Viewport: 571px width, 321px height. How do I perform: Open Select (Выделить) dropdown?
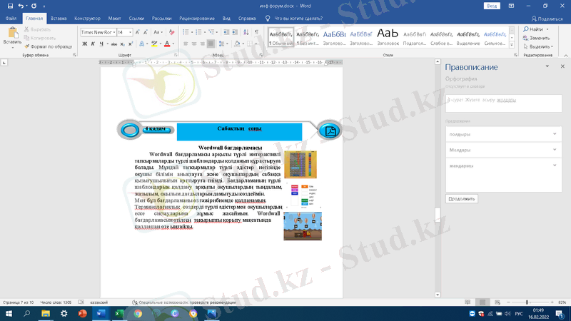pyautogui.click(x=538, y=46)
